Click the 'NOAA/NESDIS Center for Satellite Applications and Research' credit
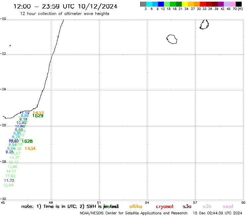This screenshot has height=216, width=246. (x=134, y=213)
